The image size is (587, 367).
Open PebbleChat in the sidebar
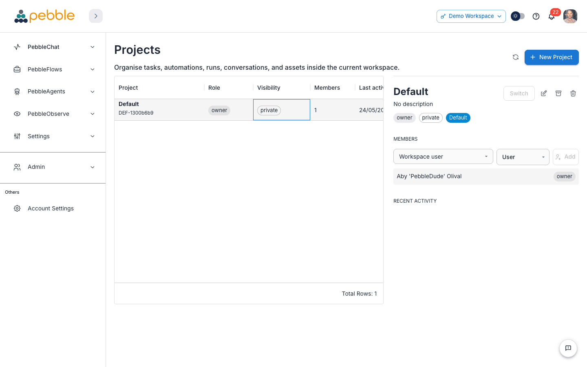tap(53, 47)
